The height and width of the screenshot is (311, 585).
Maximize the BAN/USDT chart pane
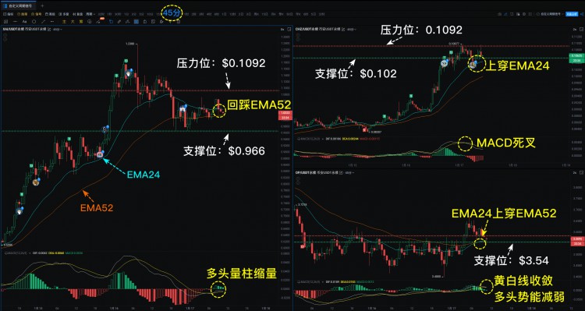click(289, 29)
